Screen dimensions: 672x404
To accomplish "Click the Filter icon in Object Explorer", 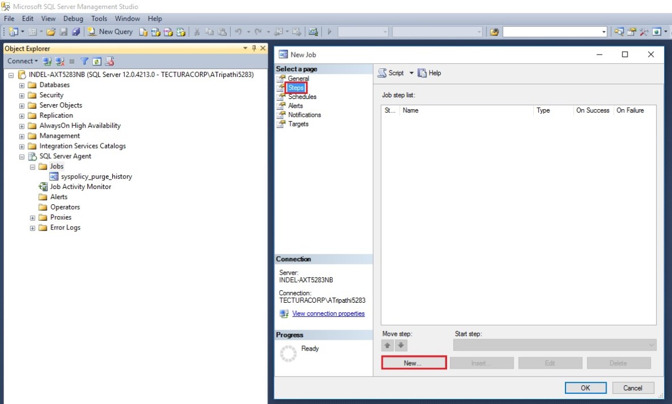I will point(84,61).
